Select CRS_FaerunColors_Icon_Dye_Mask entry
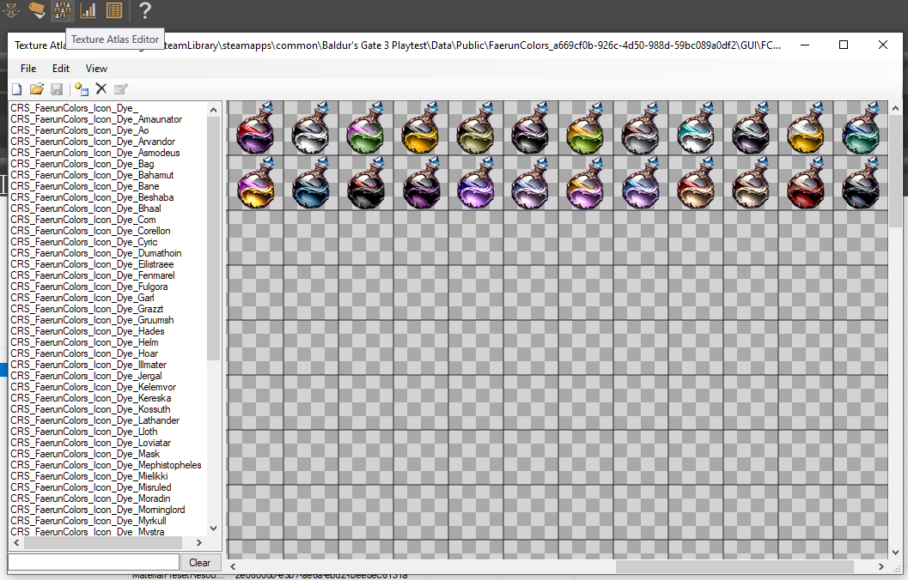 [x=84, y=454]
